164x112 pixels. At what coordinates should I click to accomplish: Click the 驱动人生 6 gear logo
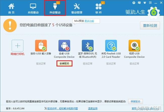pos(154,13)
